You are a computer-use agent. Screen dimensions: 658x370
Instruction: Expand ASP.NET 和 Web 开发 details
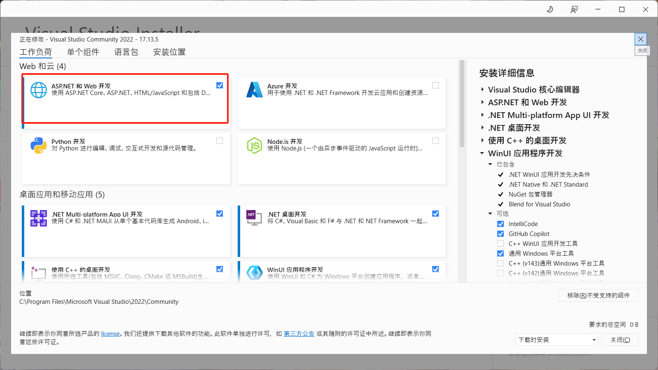[x=482, y=102]
